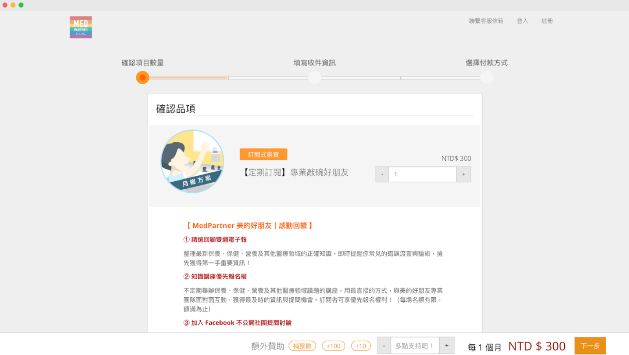Click the NTD$ 300 price text
The image size is (629, 355).
[x=456, y=159]
